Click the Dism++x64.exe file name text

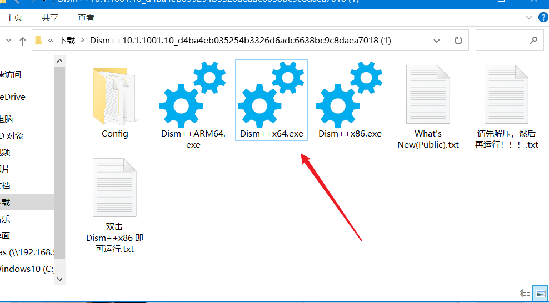pos(272,134)
